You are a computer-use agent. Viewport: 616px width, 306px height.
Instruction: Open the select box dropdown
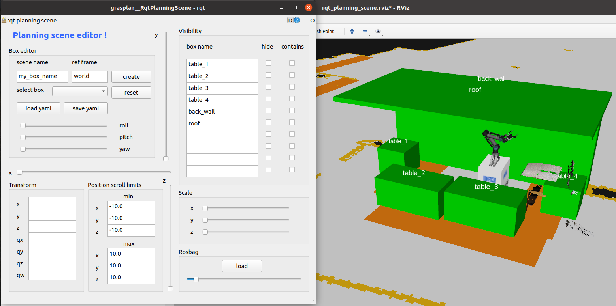click(80, 91)
